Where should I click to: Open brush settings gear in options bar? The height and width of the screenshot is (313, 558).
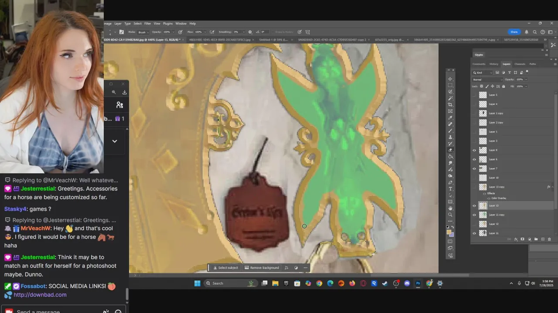[x=250, y=32]
